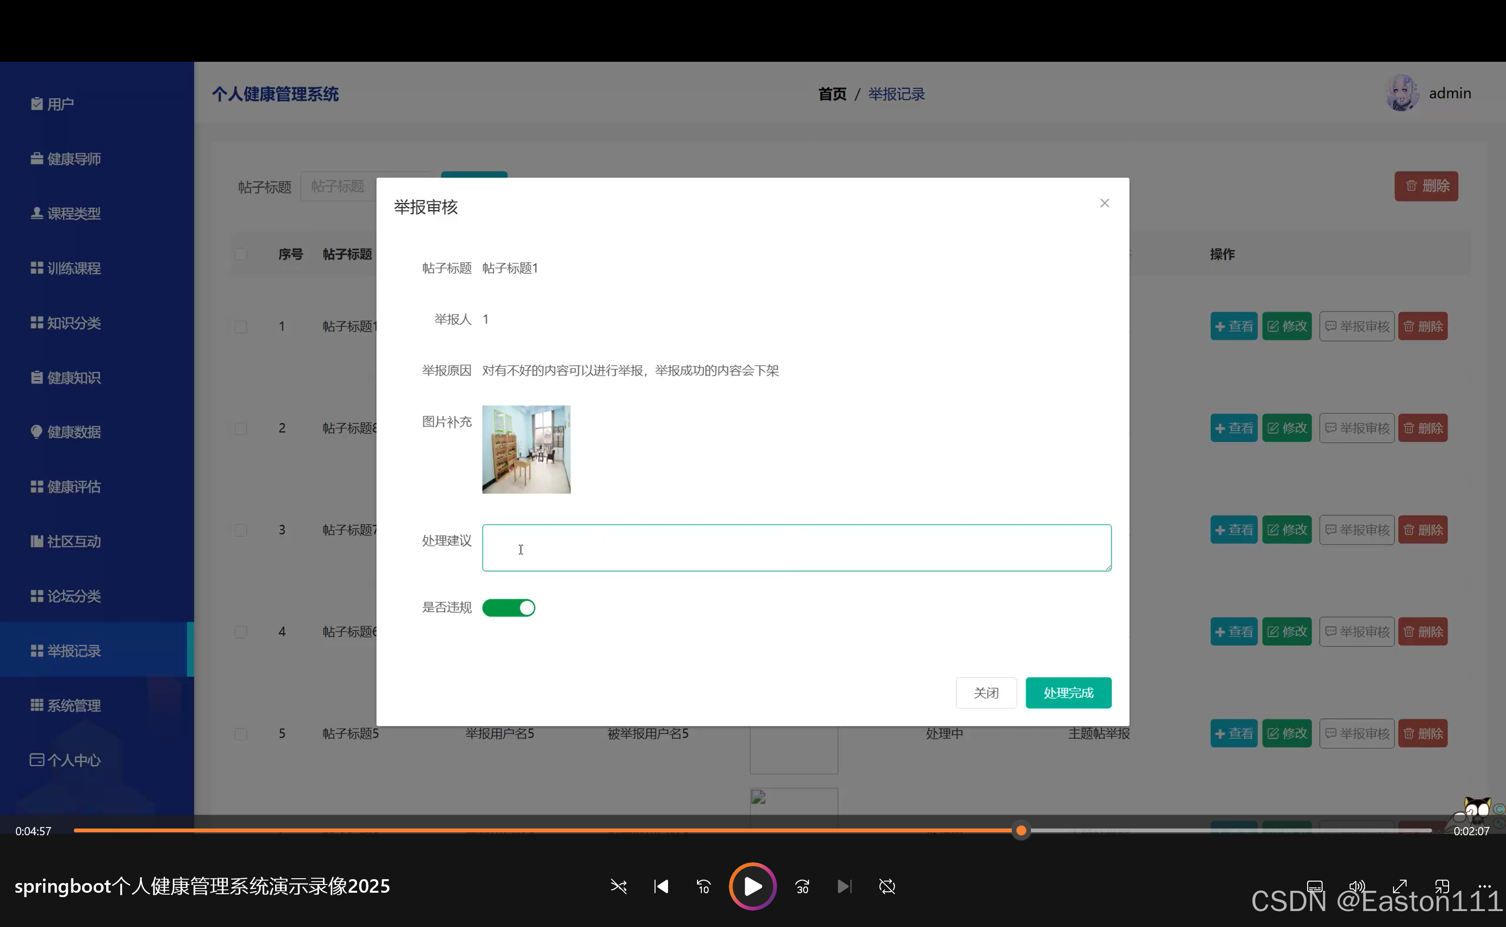This screenshot has width=1506, height=927.
Task: Open the 社区互动 sidebar menu
Action: (73, 541)
